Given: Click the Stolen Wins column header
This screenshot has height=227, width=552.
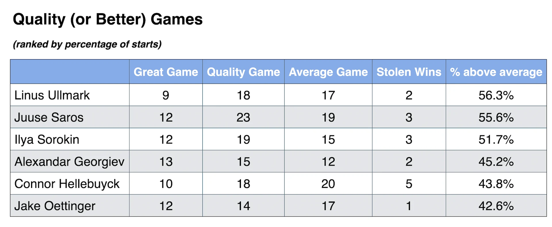Looking at the screenshot, I should coord(409,72).
